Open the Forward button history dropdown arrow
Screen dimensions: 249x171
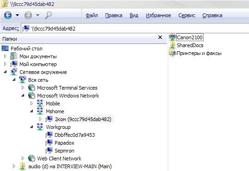click(x=37, y=15)
